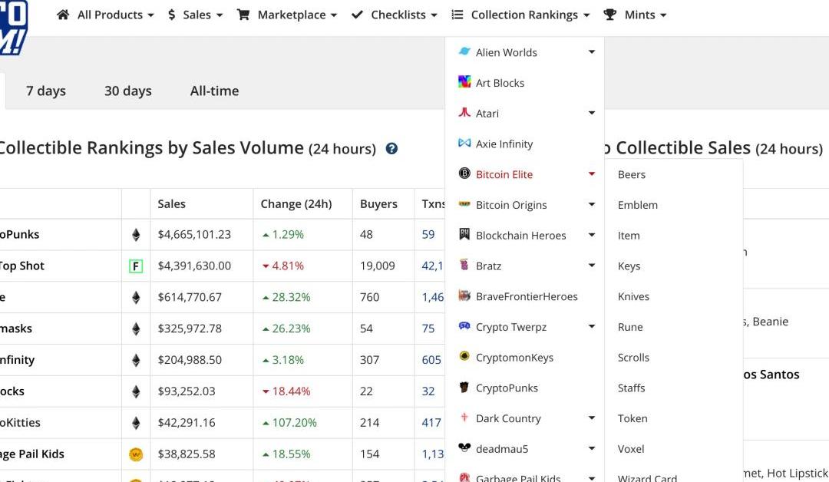Image resolution: width=829 pixels, height=482 pixels.
Task: Click the WAX icon beside Garbage Pail Kids row
Action: 136,454
